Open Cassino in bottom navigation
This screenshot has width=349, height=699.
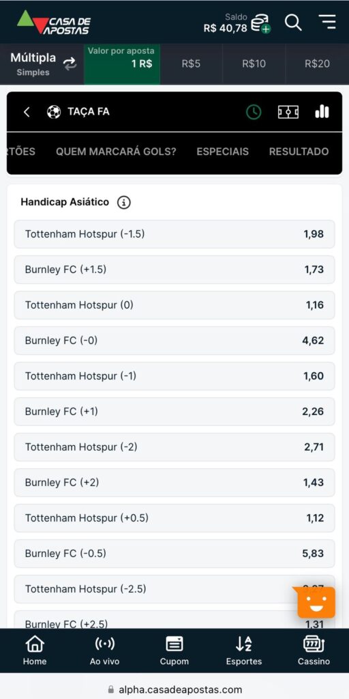tap(314, 651)
